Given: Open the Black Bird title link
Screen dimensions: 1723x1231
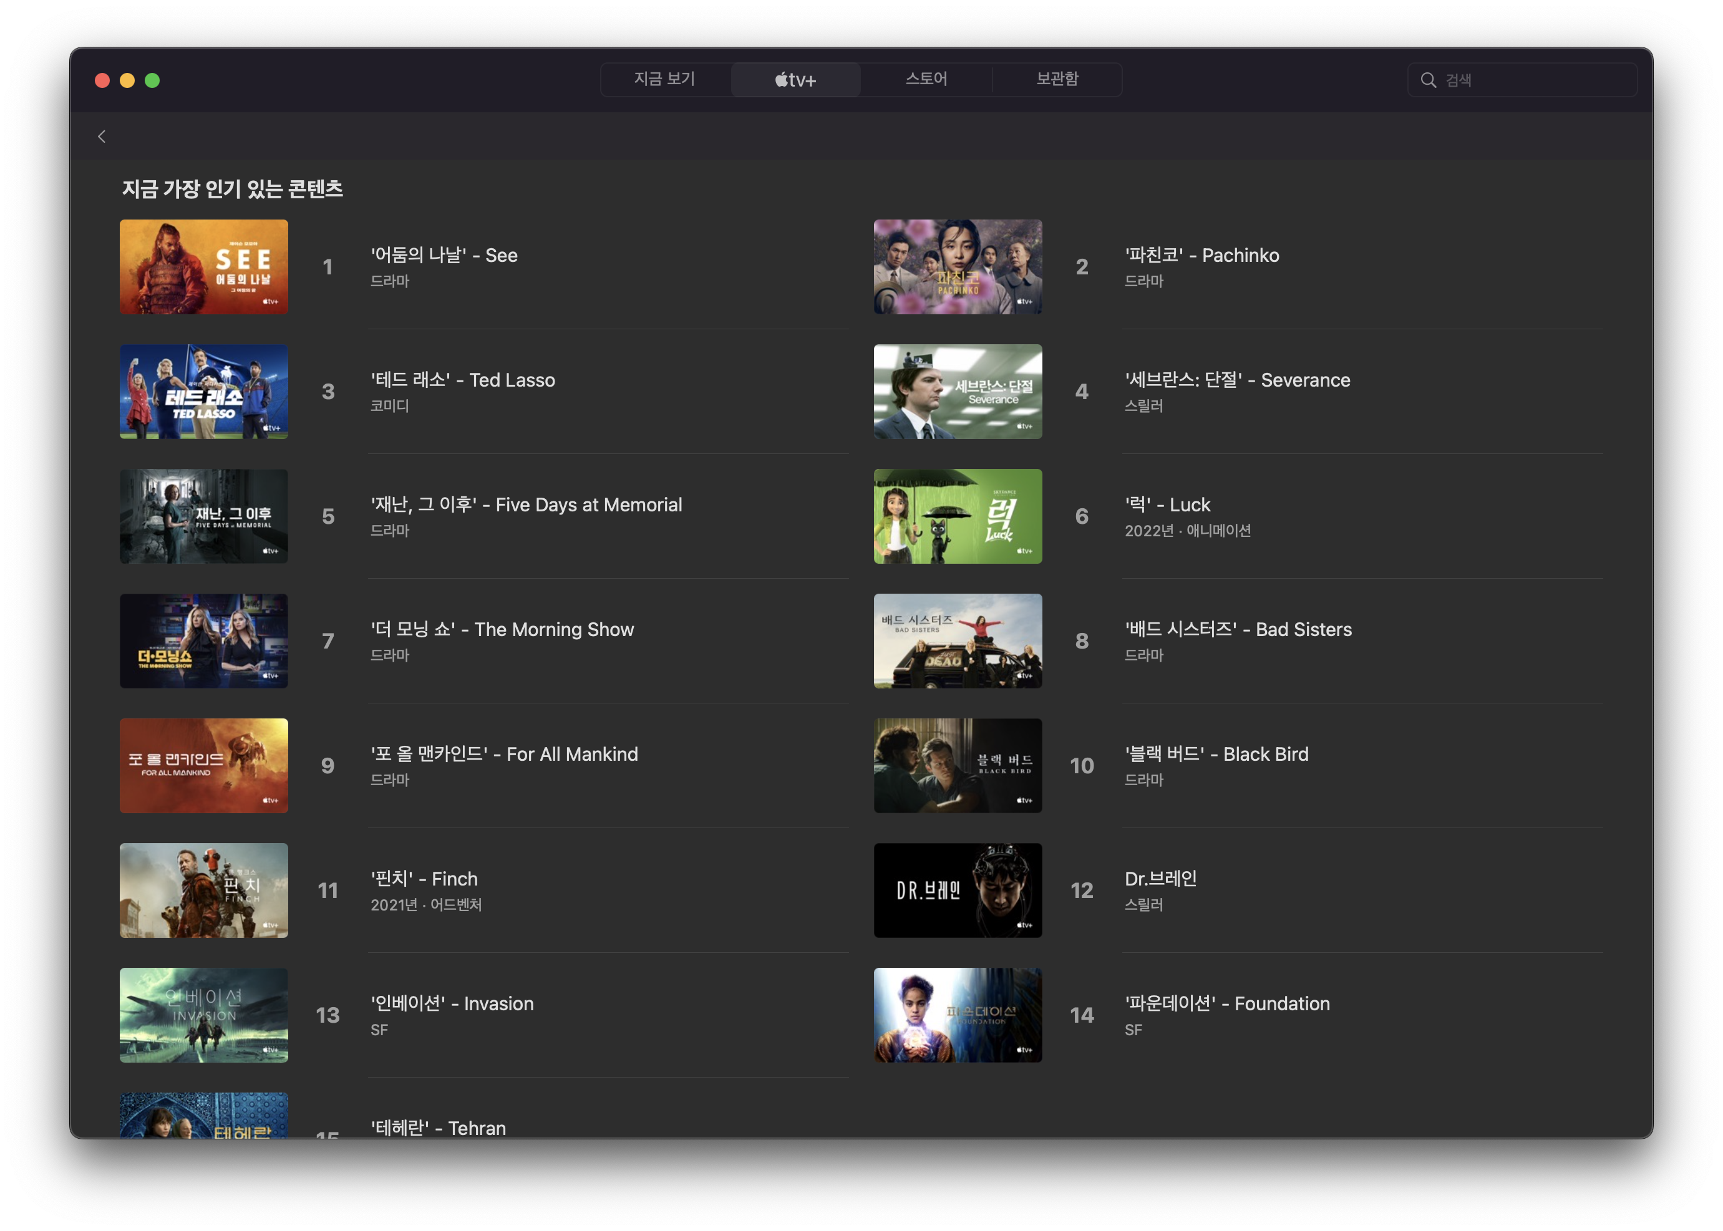Looking at the screenshot, I should [x=1216, y=754].
